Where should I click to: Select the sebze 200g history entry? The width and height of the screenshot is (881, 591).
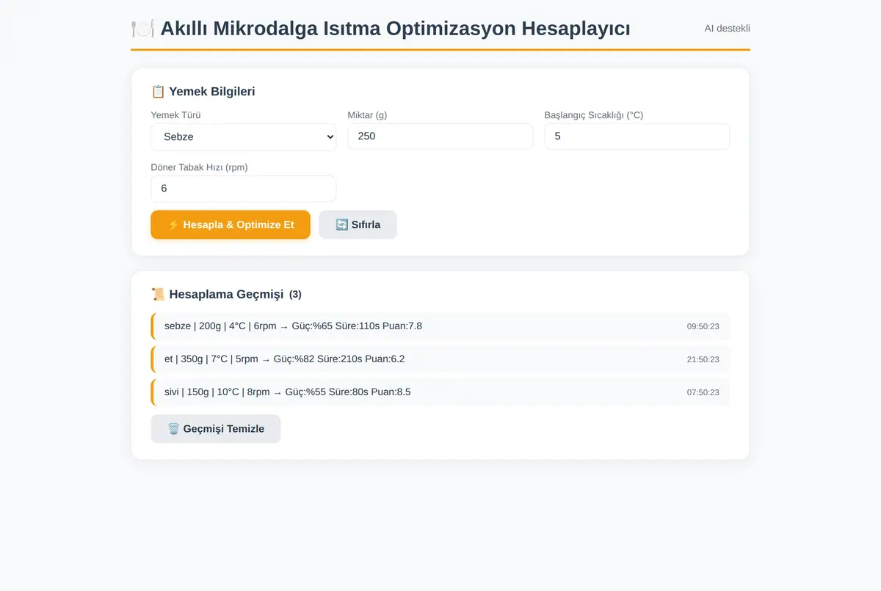pyautogui.click(x=440, y=326)
